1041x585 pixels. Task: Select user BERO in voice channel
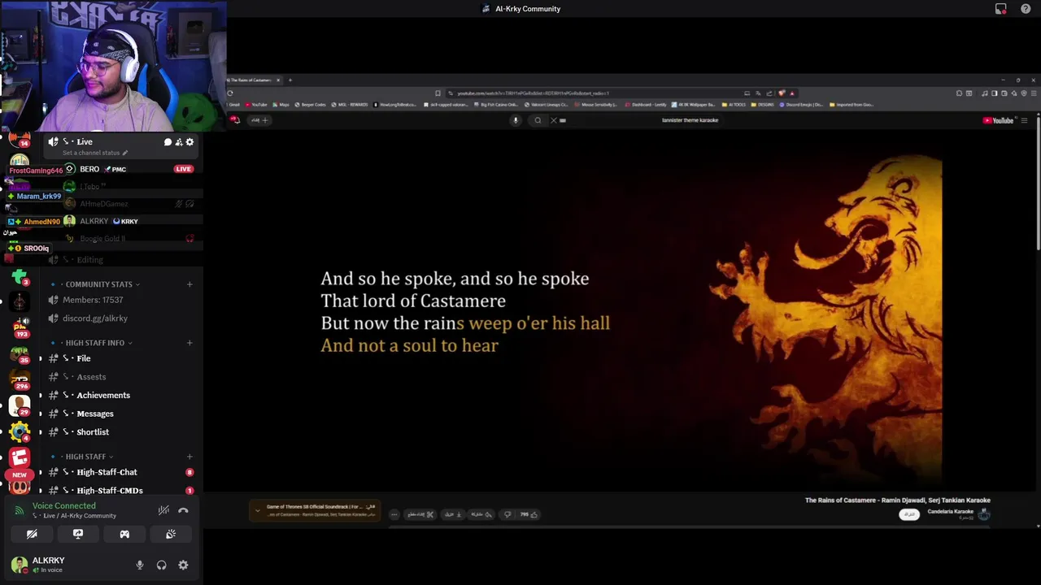[89, 169]
